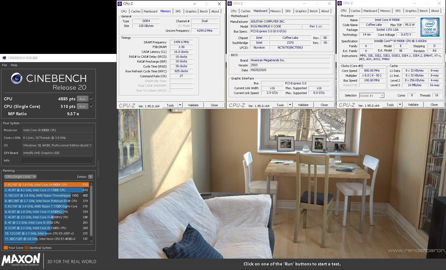The image size is (446, 270).
Task: Switch to Caches tab in Memory window
Action: click(135, 11)
